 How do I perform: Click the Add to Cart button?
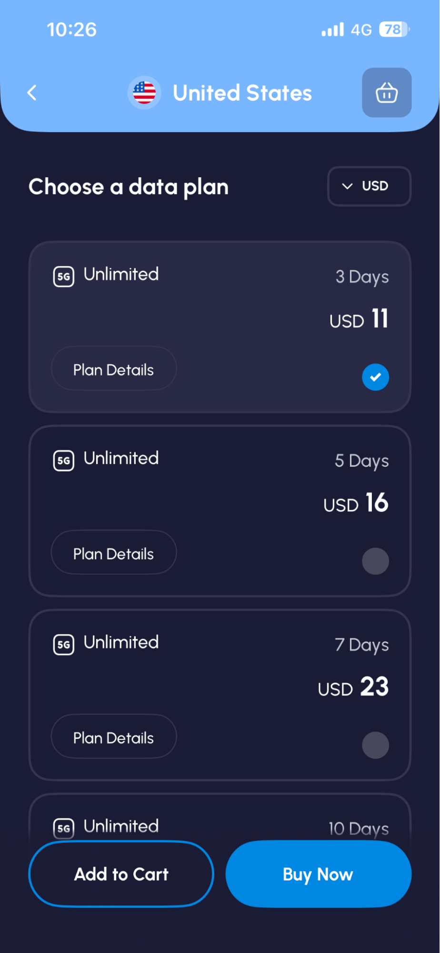[x=121, y=874]
